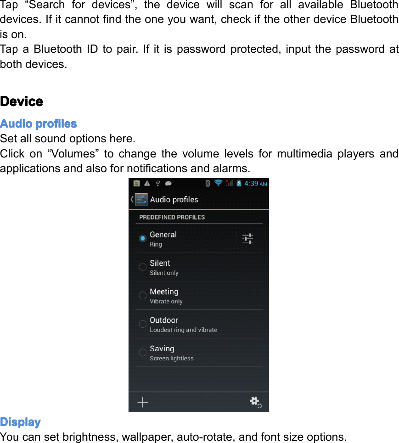Tap the back chevron beside Audio profiles
This screenshot has width=399, height=443.
(132, 199)
